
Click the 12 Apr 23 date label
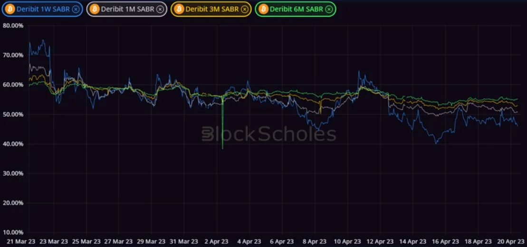coord(380,241)
